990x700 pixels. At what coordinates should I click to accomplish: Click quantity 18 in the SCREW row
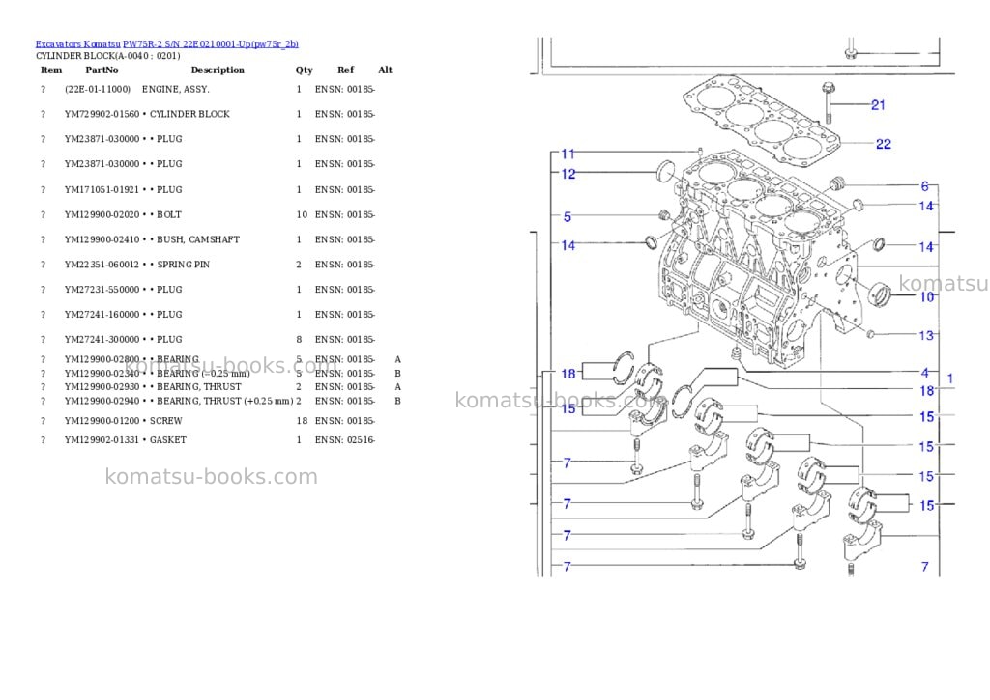click(302, 421)
